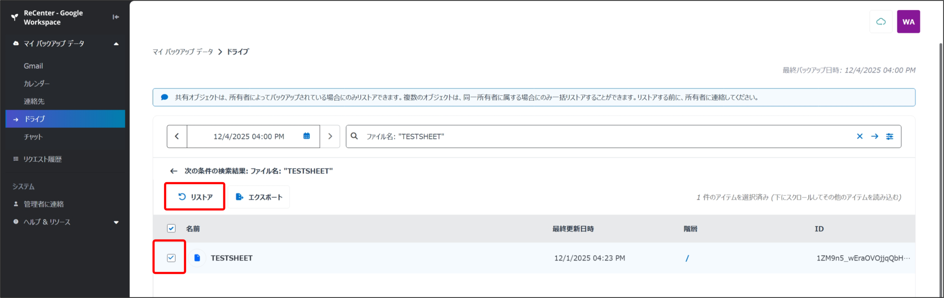Go back from search results arrow
The width and height of the screenshot is (944, 298).
pyautogui.click(x=174, y=171)
